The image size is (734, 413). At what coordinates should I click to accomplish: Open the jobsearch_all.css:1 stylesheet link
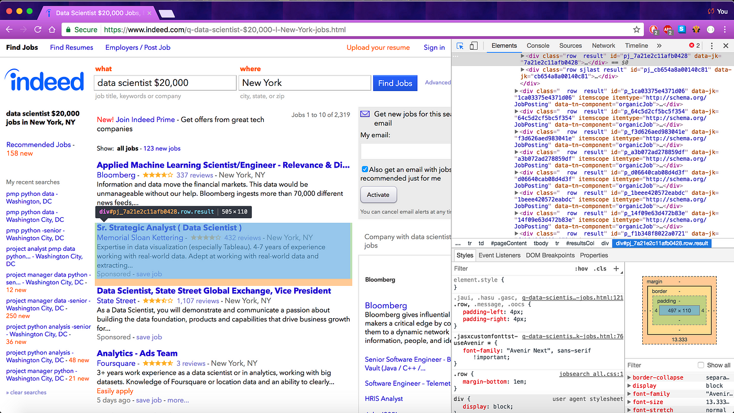point(591,374)
